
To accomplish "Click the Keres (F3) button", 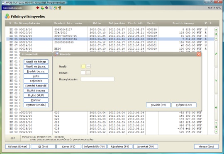I will tap(69, 147).
